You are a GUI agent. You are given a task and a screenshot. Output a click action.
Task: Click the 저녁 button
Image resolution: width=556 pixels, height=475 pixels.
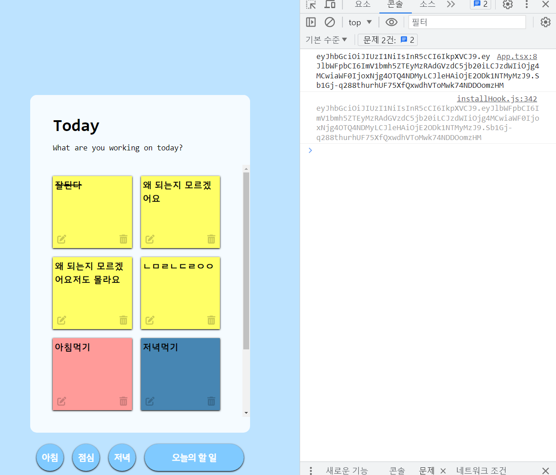point(122,457)
